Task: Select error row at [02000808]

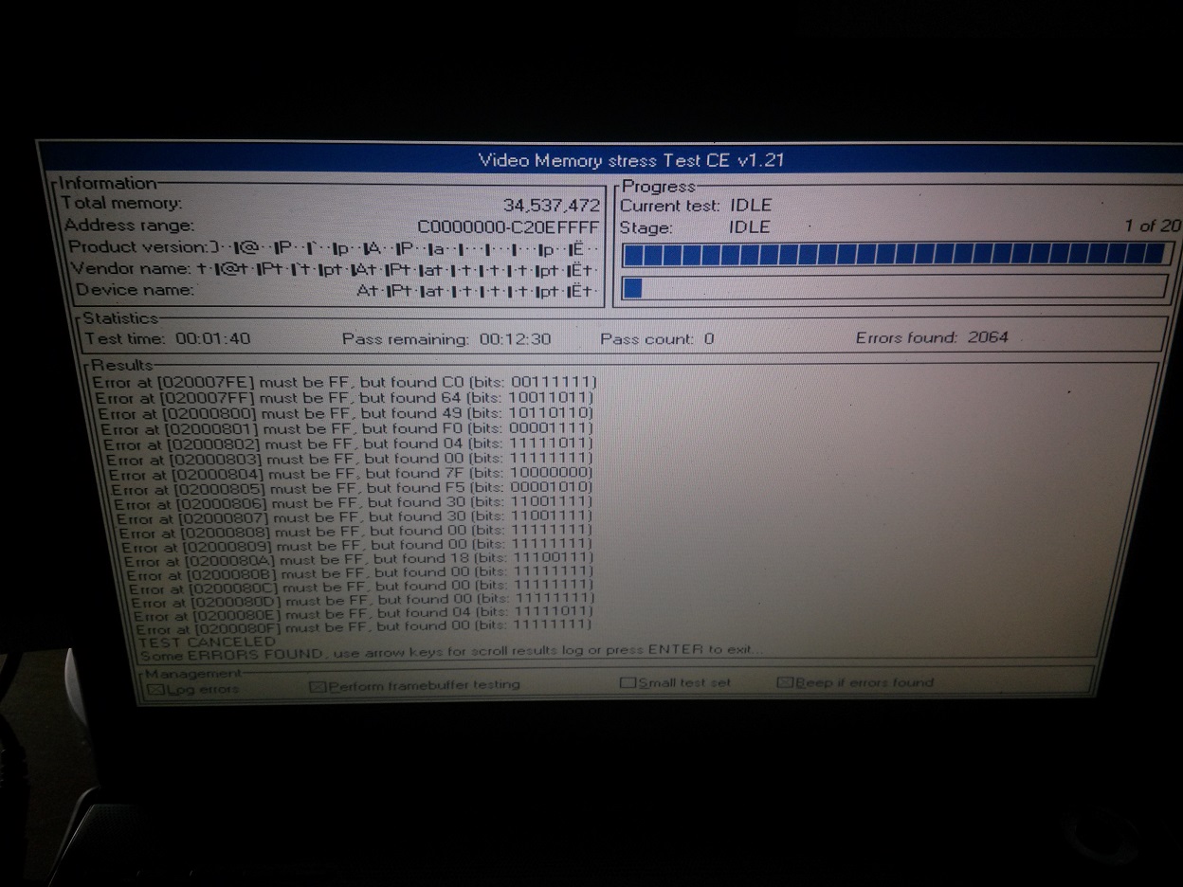Action: 356,532
